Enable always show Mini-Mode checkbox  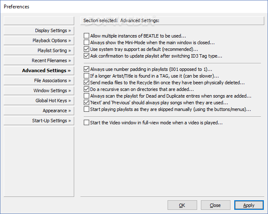86,43
